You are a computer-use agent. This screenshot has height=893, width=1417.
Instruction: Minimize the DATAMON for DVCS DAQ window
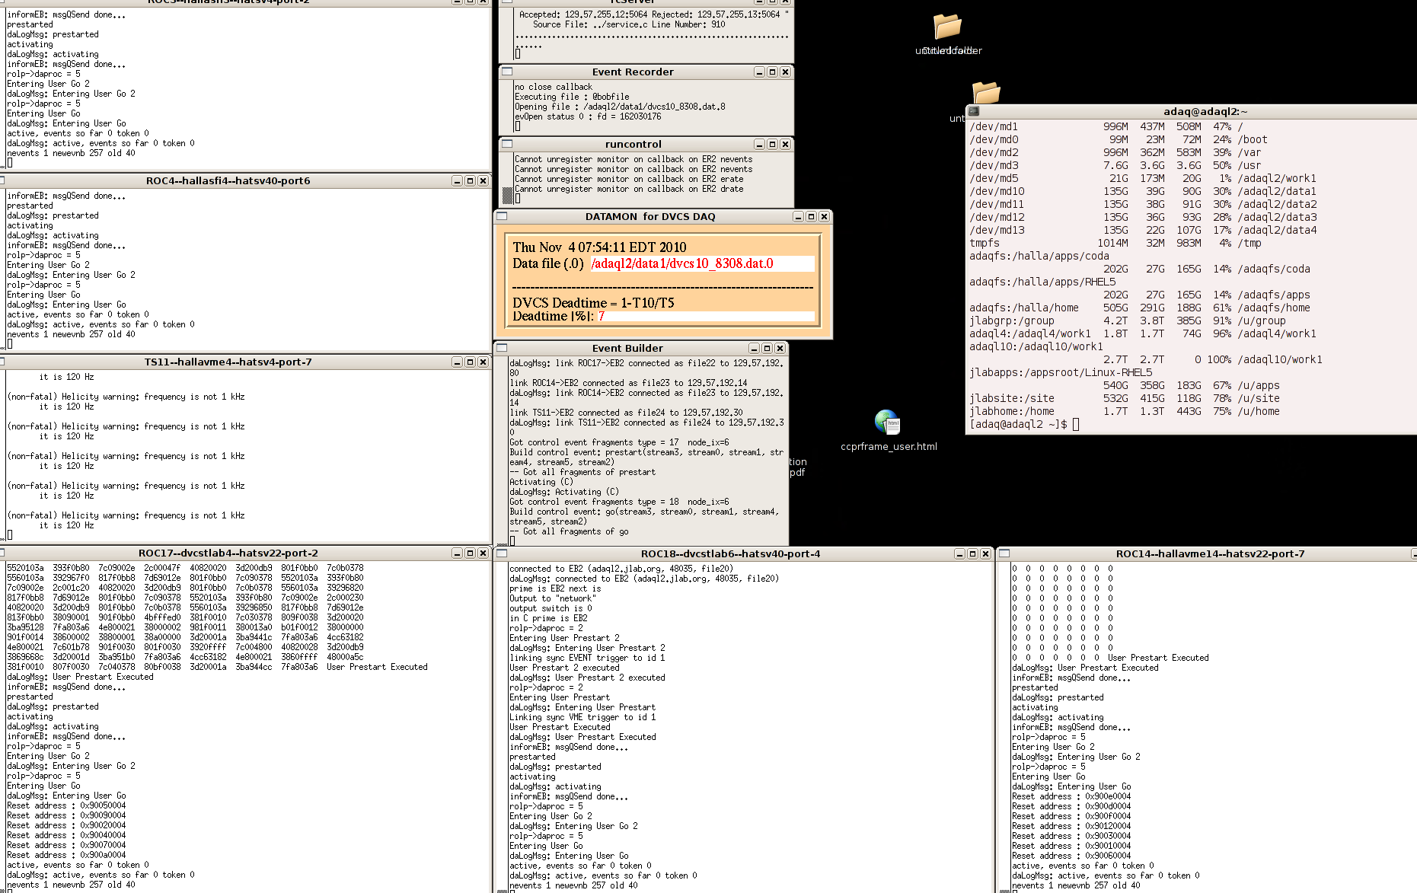[798, 216]
